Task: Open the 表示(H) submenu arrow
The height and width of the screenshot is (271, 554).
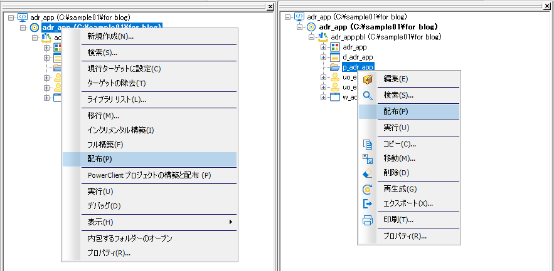Action: coord(230,222)
